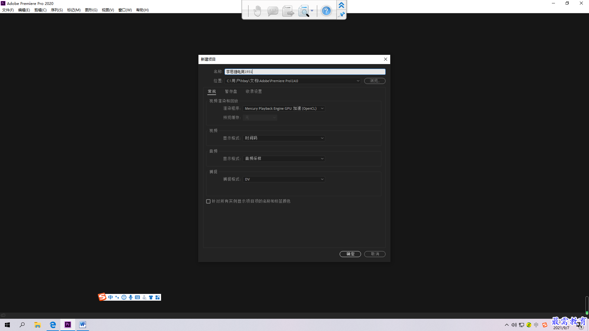Screen dimensions: 589x331
Task: Click the pin icon on floating toolbar
Action: point(341,14)
